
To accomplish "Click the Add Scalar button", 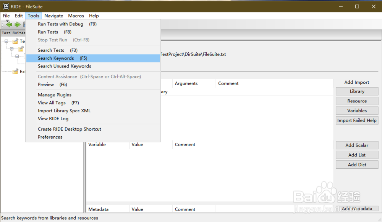I will pyautogui.click(x=357, y=145).
